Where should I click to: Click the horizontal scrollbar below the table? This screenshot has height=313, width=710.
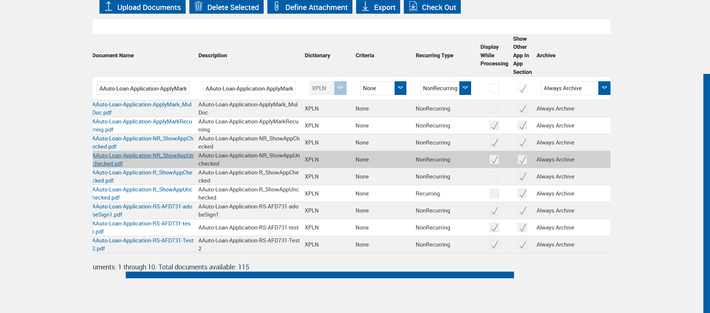tap(320, 275)
